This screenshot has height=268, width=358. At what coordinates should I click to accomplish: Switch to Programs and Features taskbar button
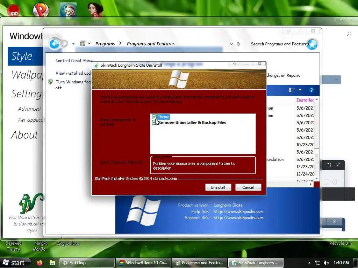199,263
